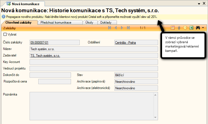Viewport: 208px width, 124px height.
Task: Open the TS, Tech systém, s.r.o. Zadavatel link
Action: point(45,56)
